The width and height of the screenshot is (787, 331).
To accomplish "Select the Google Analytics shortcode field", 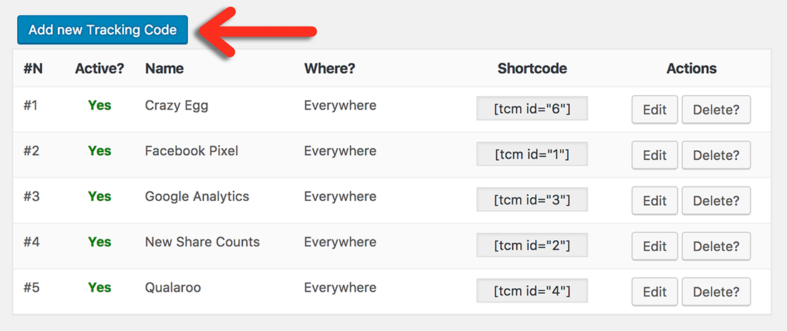I will click(532, 200).
